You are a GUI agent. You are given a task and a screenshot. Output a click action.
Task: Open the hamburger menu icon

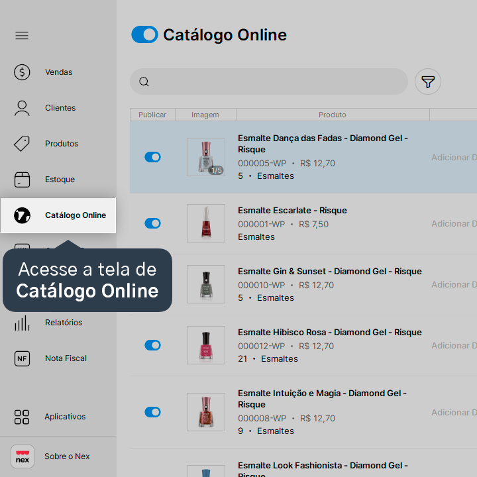point(22,36)
